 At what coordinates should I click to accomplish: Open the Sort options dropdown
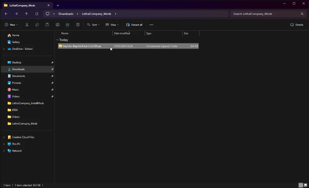[93, 25]
